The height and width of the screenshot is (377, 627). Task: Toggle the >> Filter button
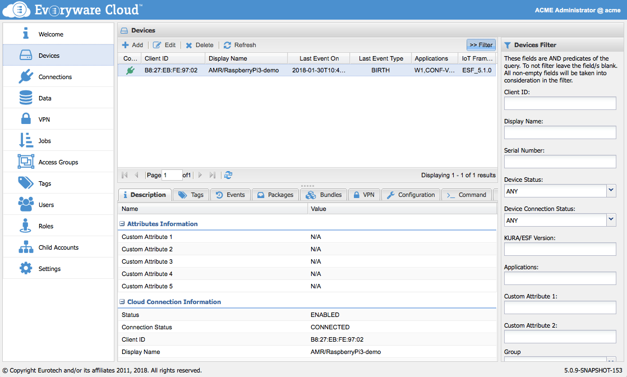tap(481, 45)
